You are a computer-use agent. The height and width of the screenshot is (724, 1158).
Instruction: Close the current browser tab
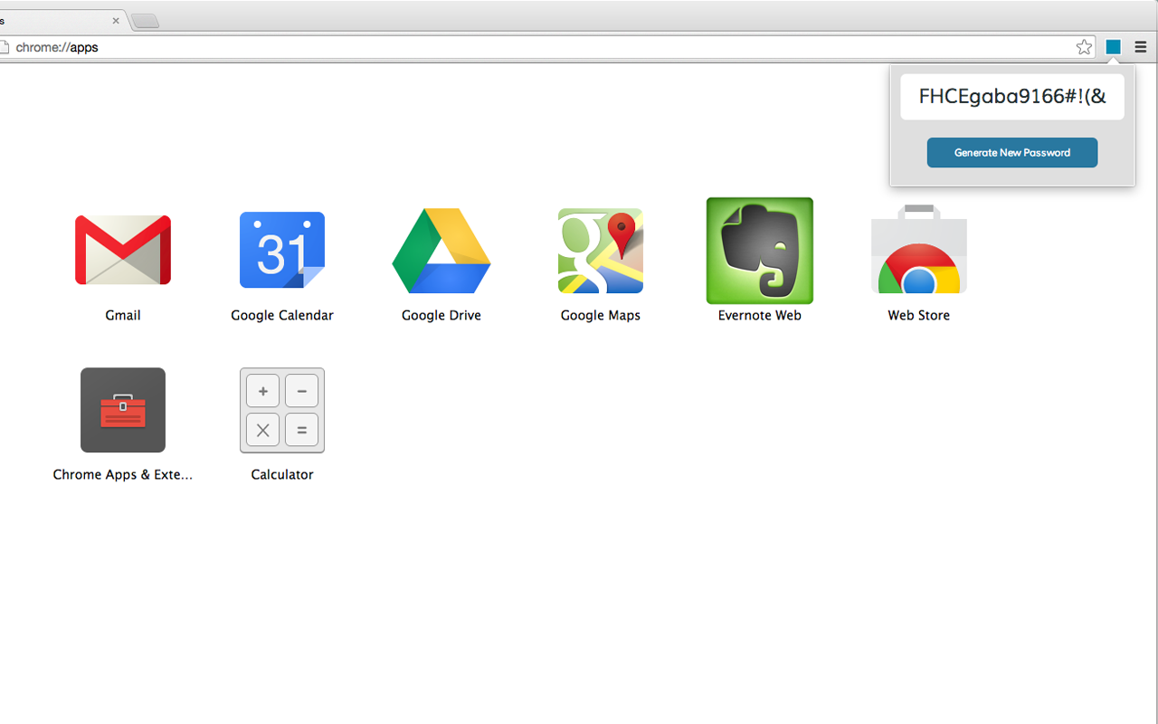tap(116, 20)
